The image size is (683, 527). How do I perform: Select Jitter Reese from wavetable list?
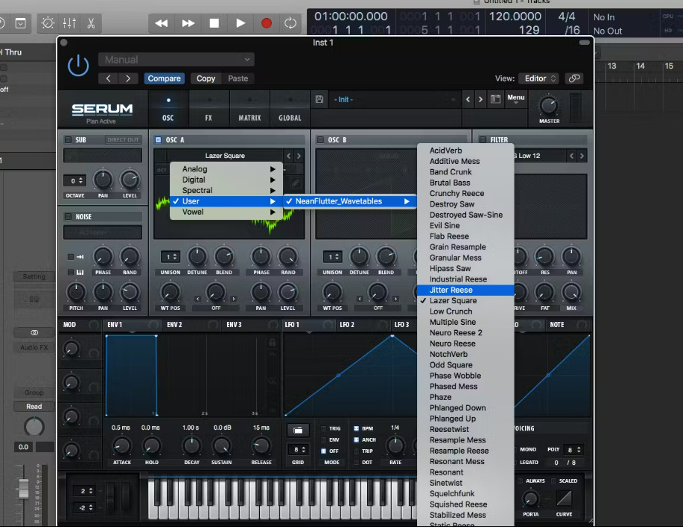click(451, 290)
